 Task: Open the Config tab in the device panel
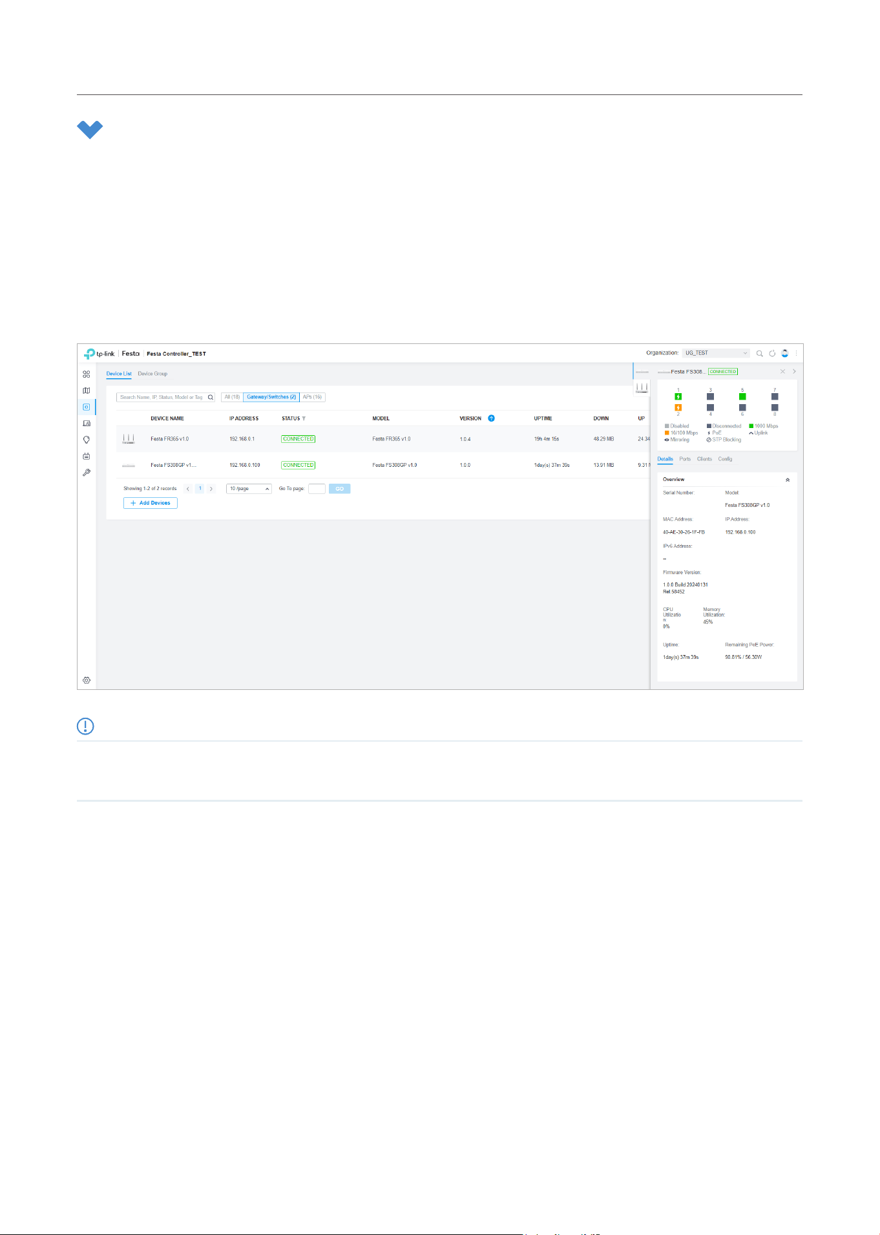click(x=726, y=459)
